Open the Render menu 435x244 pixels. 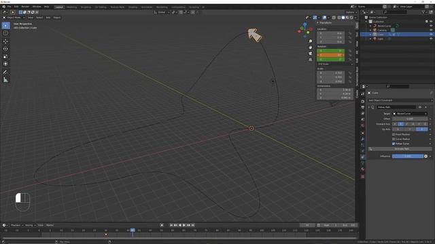click(25, 7)
